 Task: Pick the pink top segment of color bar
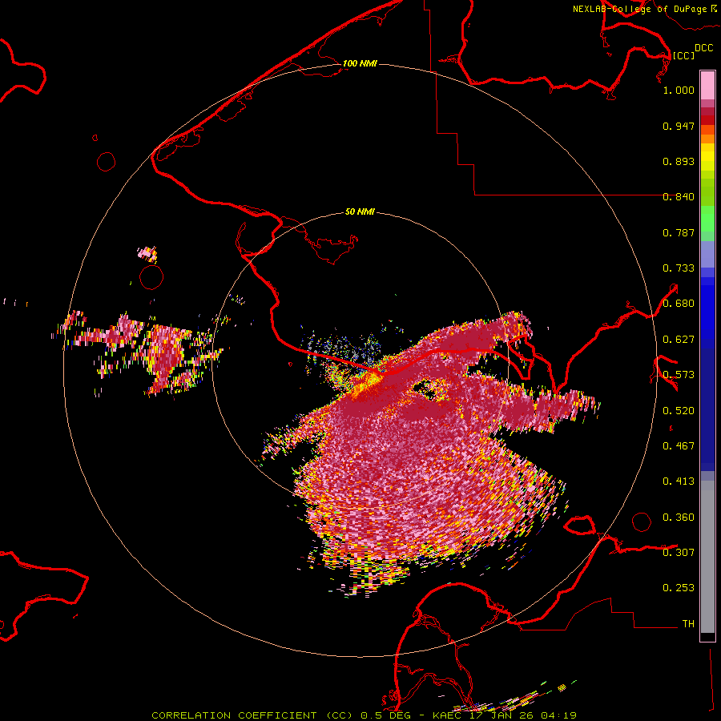[707, 85]
